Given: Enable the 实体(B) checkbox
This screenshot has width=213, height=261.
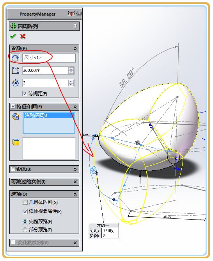Looking at the screenshot, I should [x=13, y=169].
